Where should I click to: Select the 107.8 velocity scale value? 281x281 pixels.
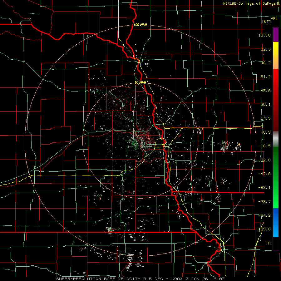point(264,35)
